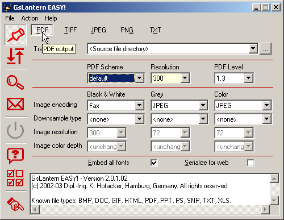Image resolution: width=284 pixels, height=220 pixels.
Task: Switch to the TXT output tab
Action: (x=155, y=30)
